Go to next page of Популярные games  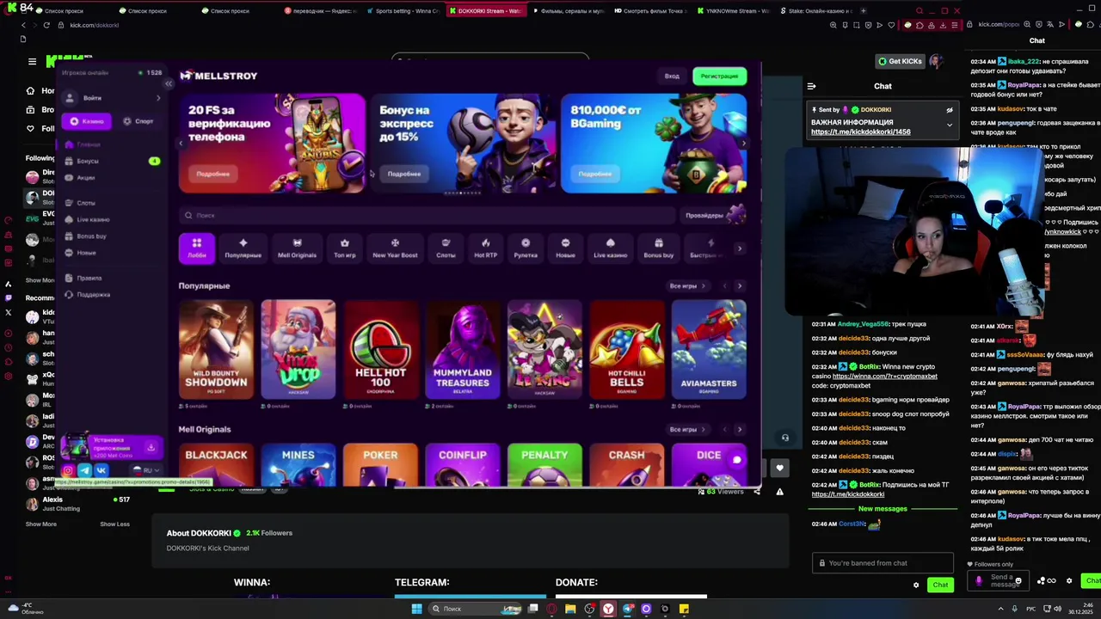[740, 285]
